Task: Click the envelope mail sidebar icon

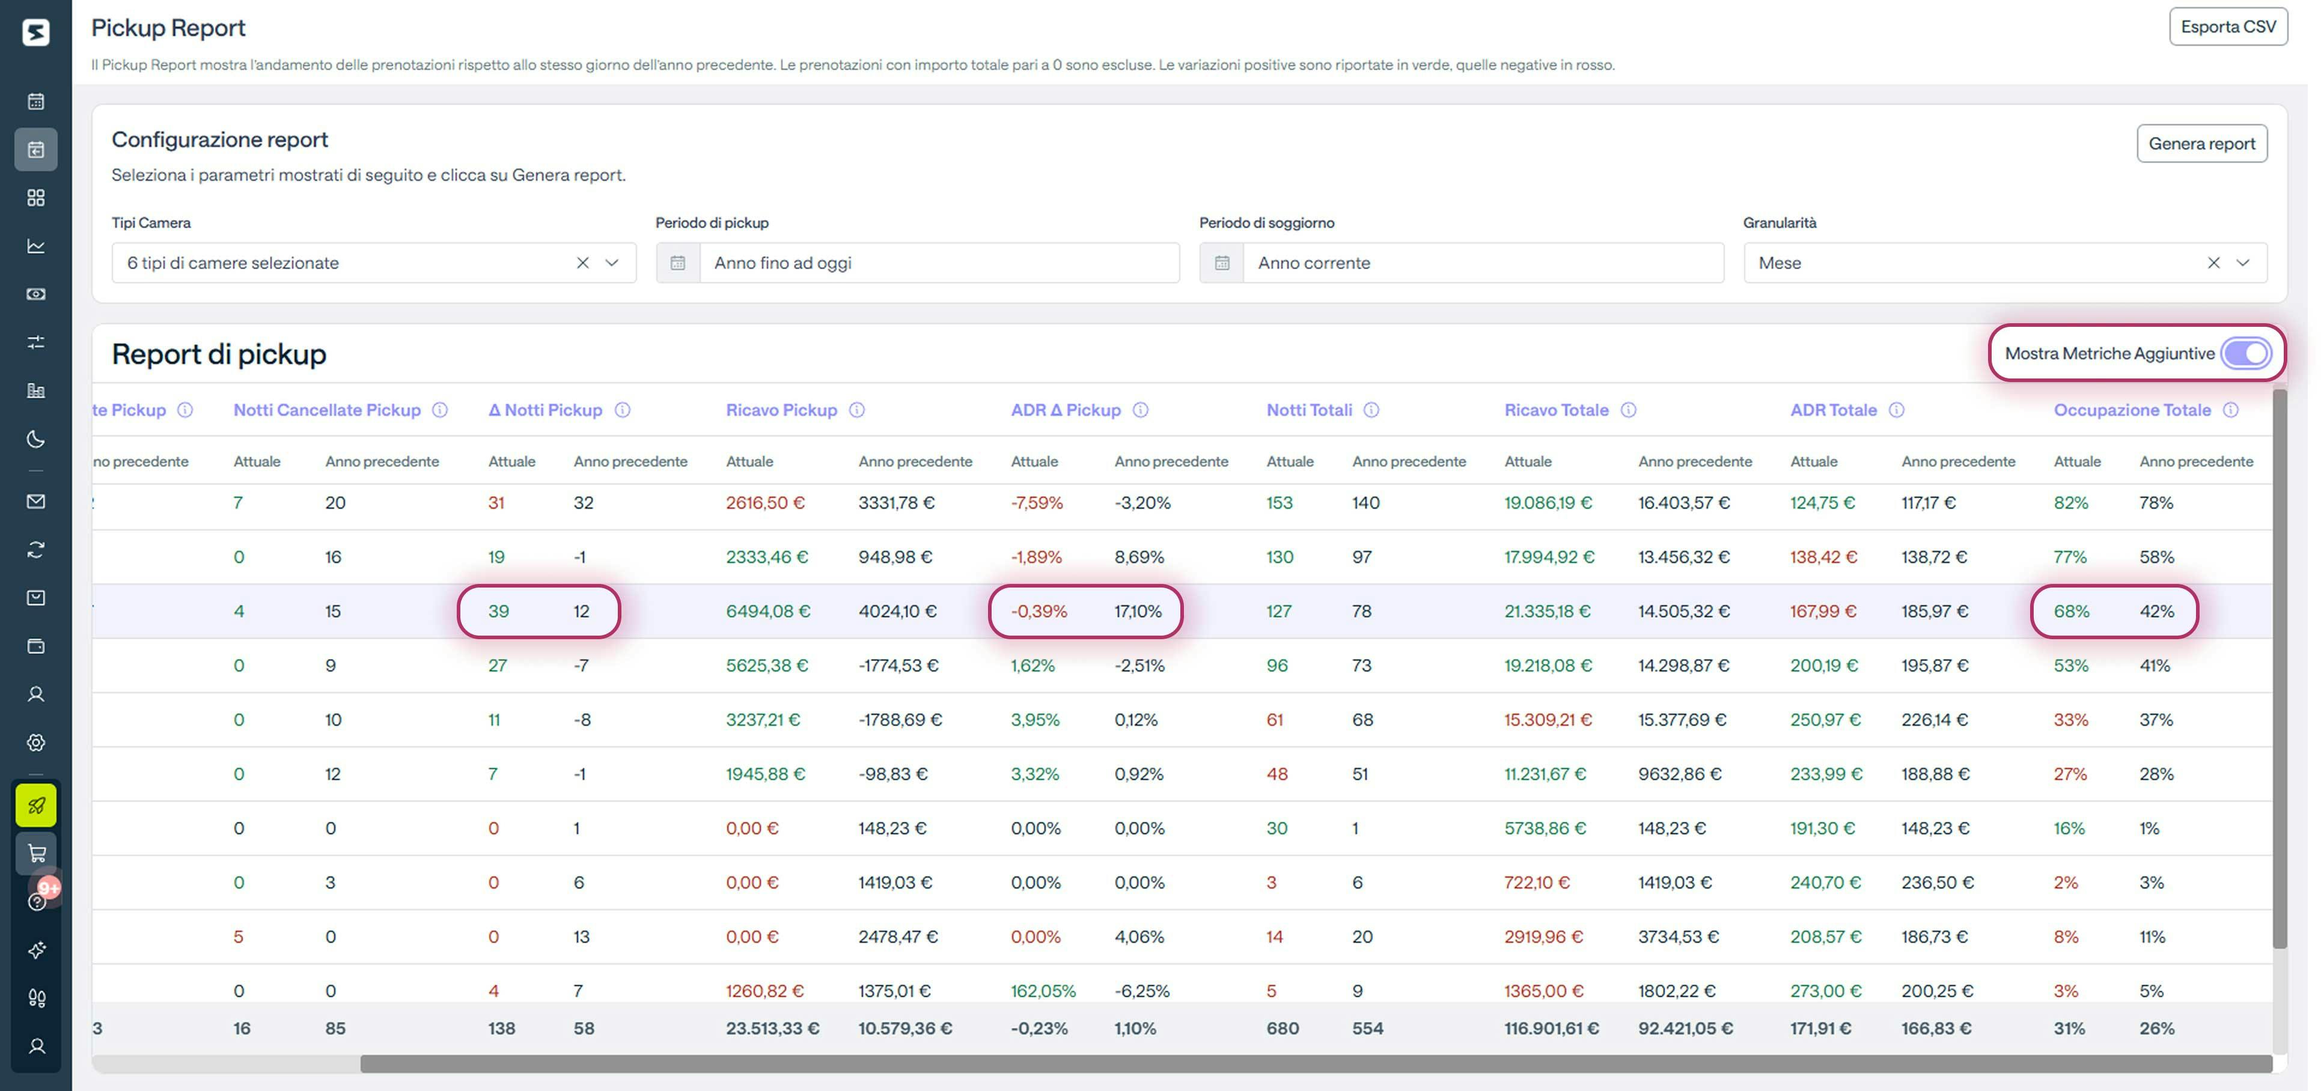Action: pos(36,501)
